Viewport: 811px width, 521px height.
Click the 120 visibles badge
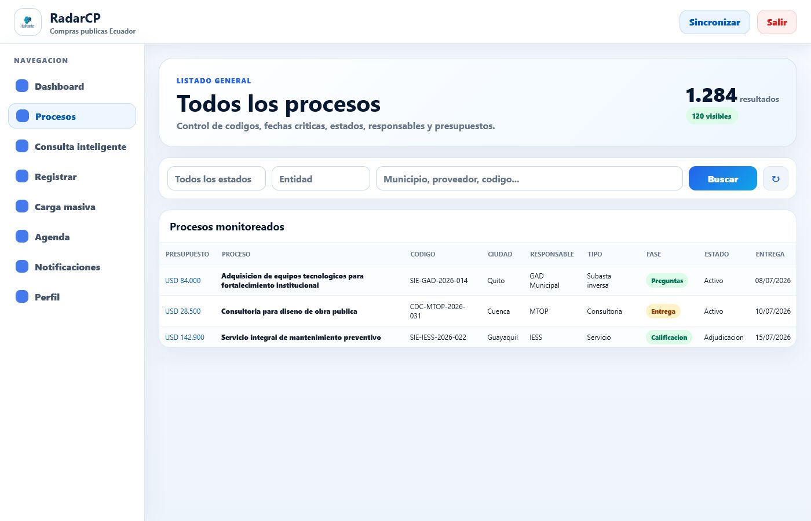[x=711, y=116]
